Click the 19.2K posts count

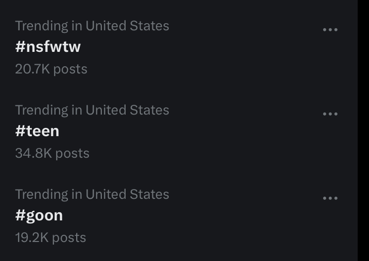point(50,237)
